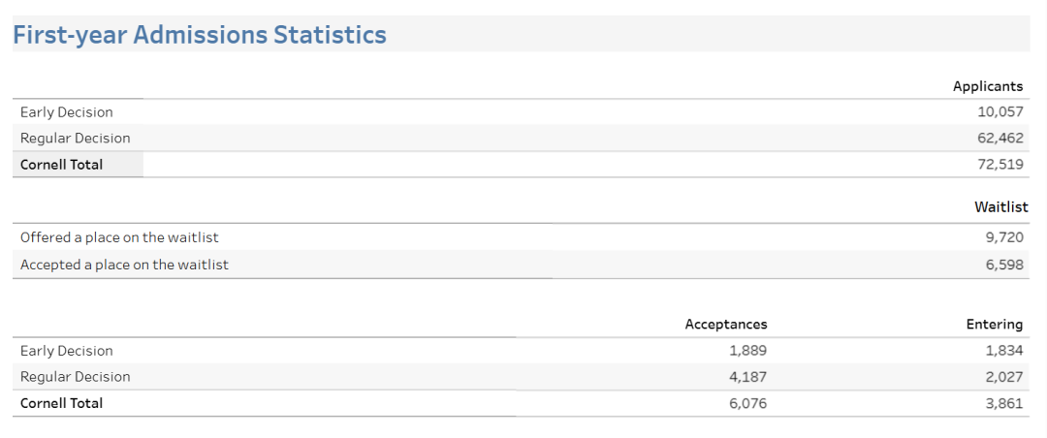Select Regular Decision label in Acceptances table
Screen dimensions: 1047x438
[x=75, y=377]
